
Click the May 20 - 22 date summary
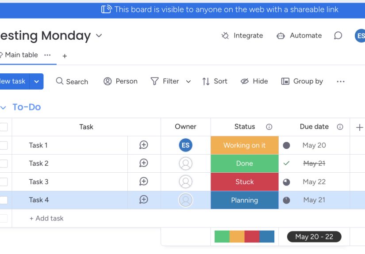point(314,237)
